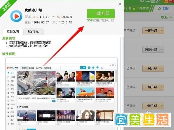Open the 软件DNA tab
174x130 pixels.
(x=33, y=32)
